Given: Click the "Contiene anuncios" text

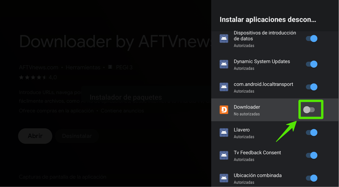Looking at the screenshot, I should coord(122,111).
